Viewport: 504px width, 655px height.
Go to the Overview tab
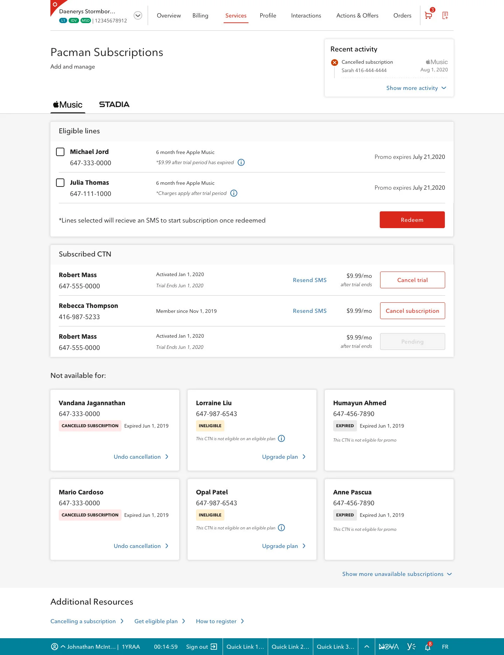click(x=169, y=15)
